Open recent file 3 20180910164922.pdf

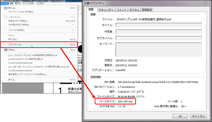pyautogui.click(x=20, y=63)
